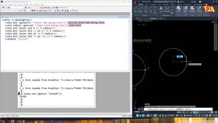Click the AutoCAD title bar search field

tap(164, 2)
